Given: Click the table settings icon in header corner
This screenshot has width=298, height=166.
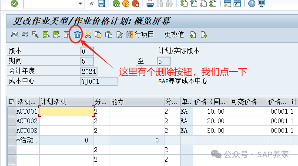Looking at the screenshot, I should (11, 102).
